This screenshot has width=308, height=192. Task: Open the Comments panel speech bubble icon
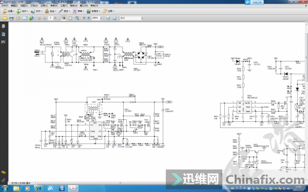click(x=4, y=173)
